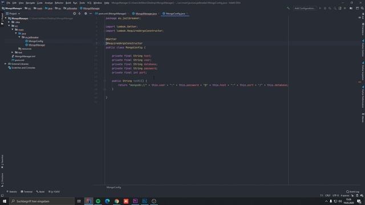This screenshot has width=365, height=205.
Task: Expand External Libraries node
Action: coord(6,64)
